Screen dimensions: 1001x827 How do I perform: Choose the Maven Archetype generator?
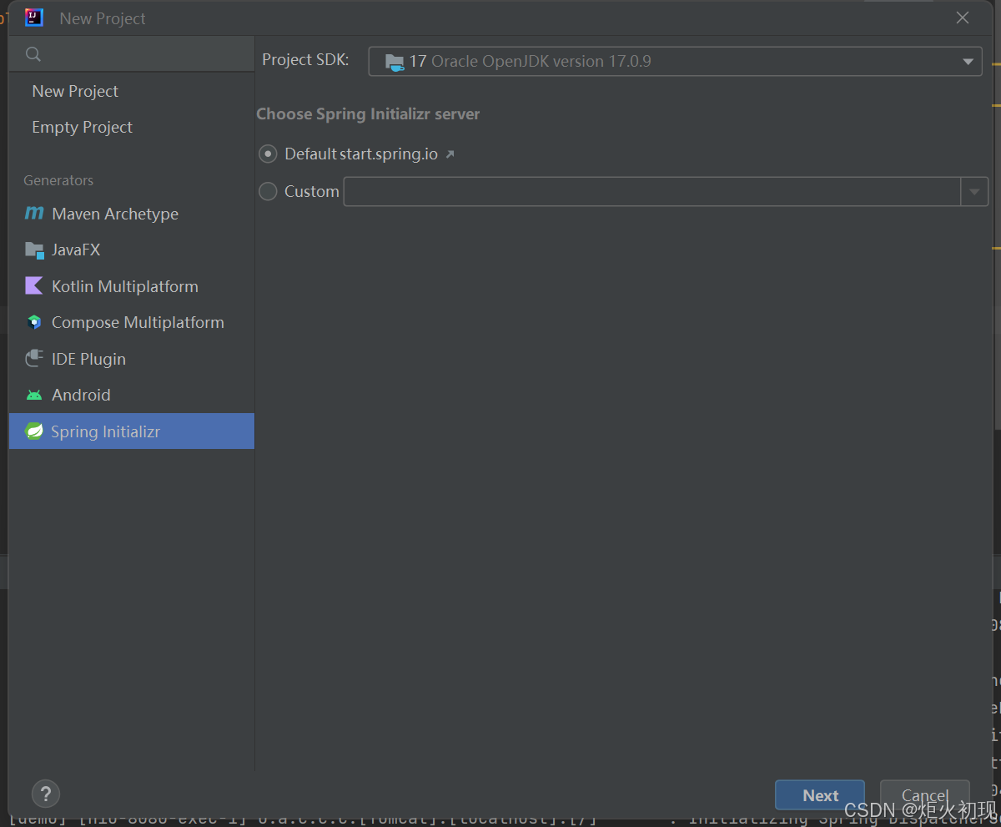coord(132,214)
